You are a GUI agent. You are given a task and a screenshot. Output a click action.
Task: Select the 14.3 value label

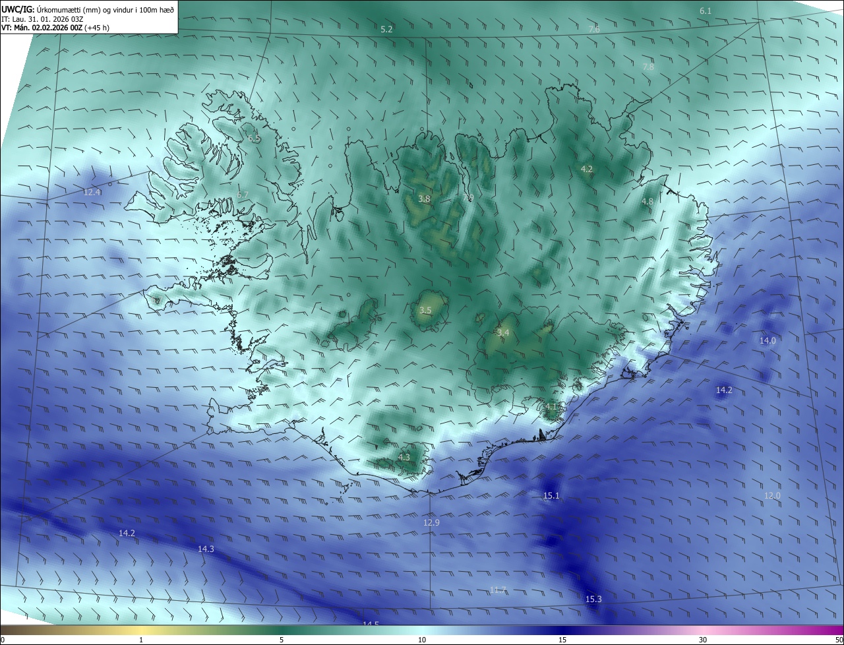tap(206, 549)
